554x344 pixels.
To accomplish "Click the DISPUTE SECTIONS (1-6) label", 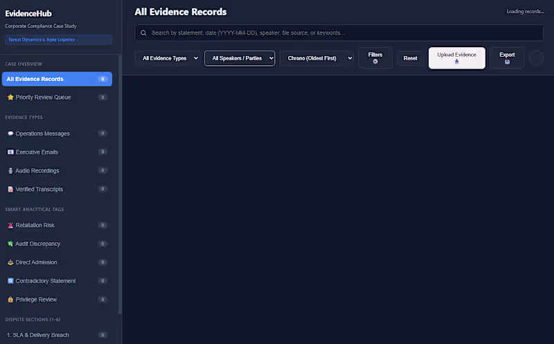I will click(33, 319).
